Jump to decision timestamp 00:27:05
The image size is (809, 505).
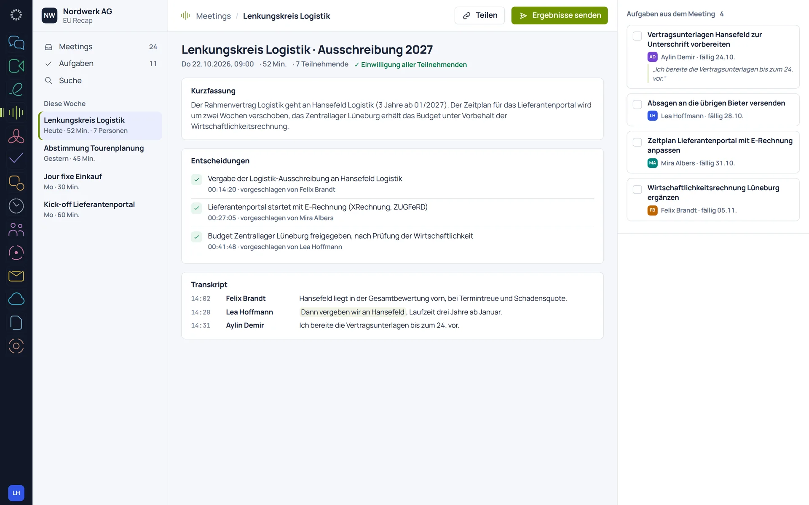coord(222,218)
